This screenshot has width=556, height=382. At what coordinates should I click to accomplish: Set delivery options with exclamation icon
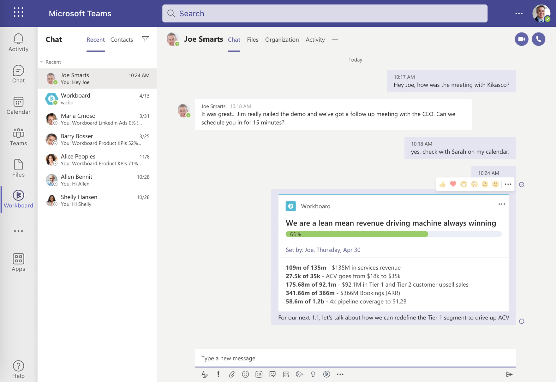[x=218, y=374]
